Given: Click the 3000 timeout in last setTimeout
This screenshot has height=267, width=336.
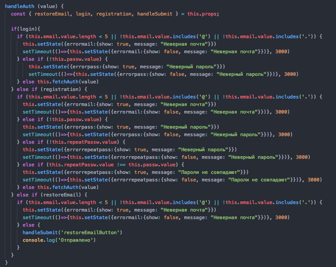Looking at the screenshot, I should (281, 217).
